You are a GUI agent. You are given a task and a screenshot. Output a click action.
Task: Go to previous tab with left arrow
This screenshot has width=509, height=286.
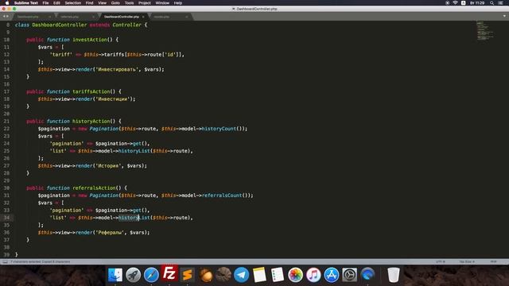pyautogui.click(x=4, y=16)
